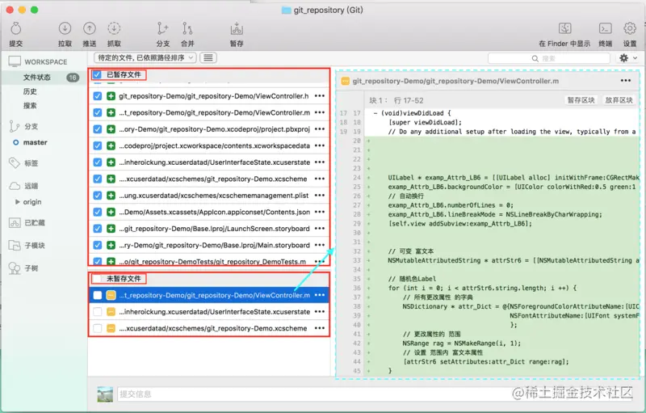
Task: Click the 提交 (Commit) toolbar icon
Action: [x=16, y=29]
